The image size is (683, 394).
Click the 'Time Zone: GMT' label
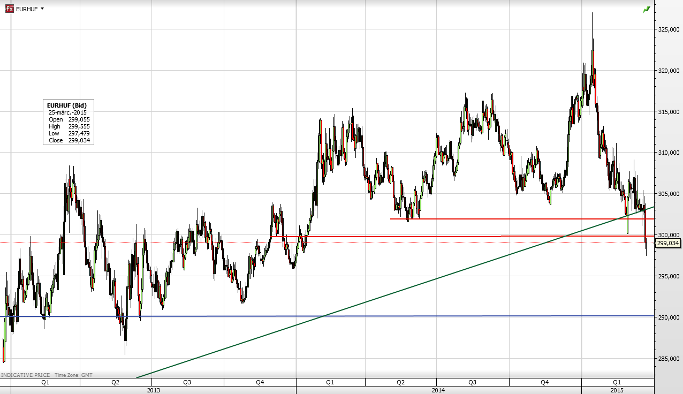click(x=73, y=375)
